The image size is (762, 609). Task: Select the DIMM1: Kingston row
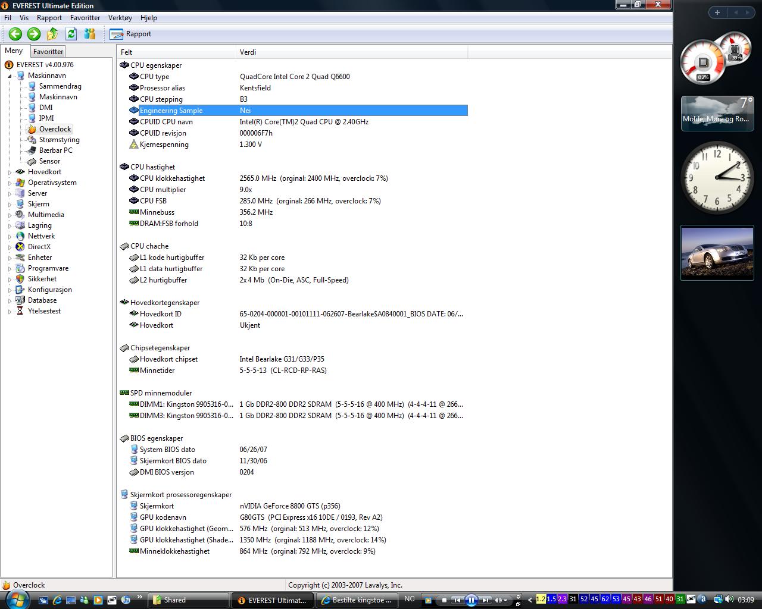(x=293, y=404)
